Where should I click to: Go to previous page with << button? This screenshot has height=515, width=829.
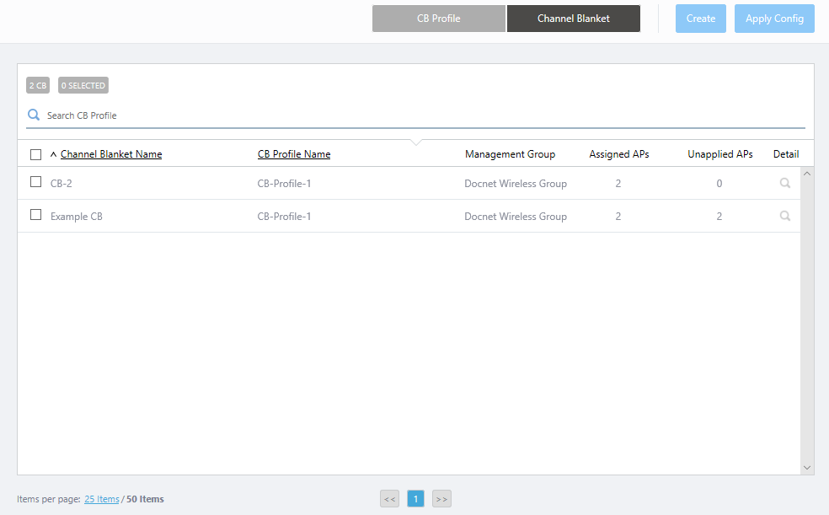pyautogui.click(x=389, y=499)
